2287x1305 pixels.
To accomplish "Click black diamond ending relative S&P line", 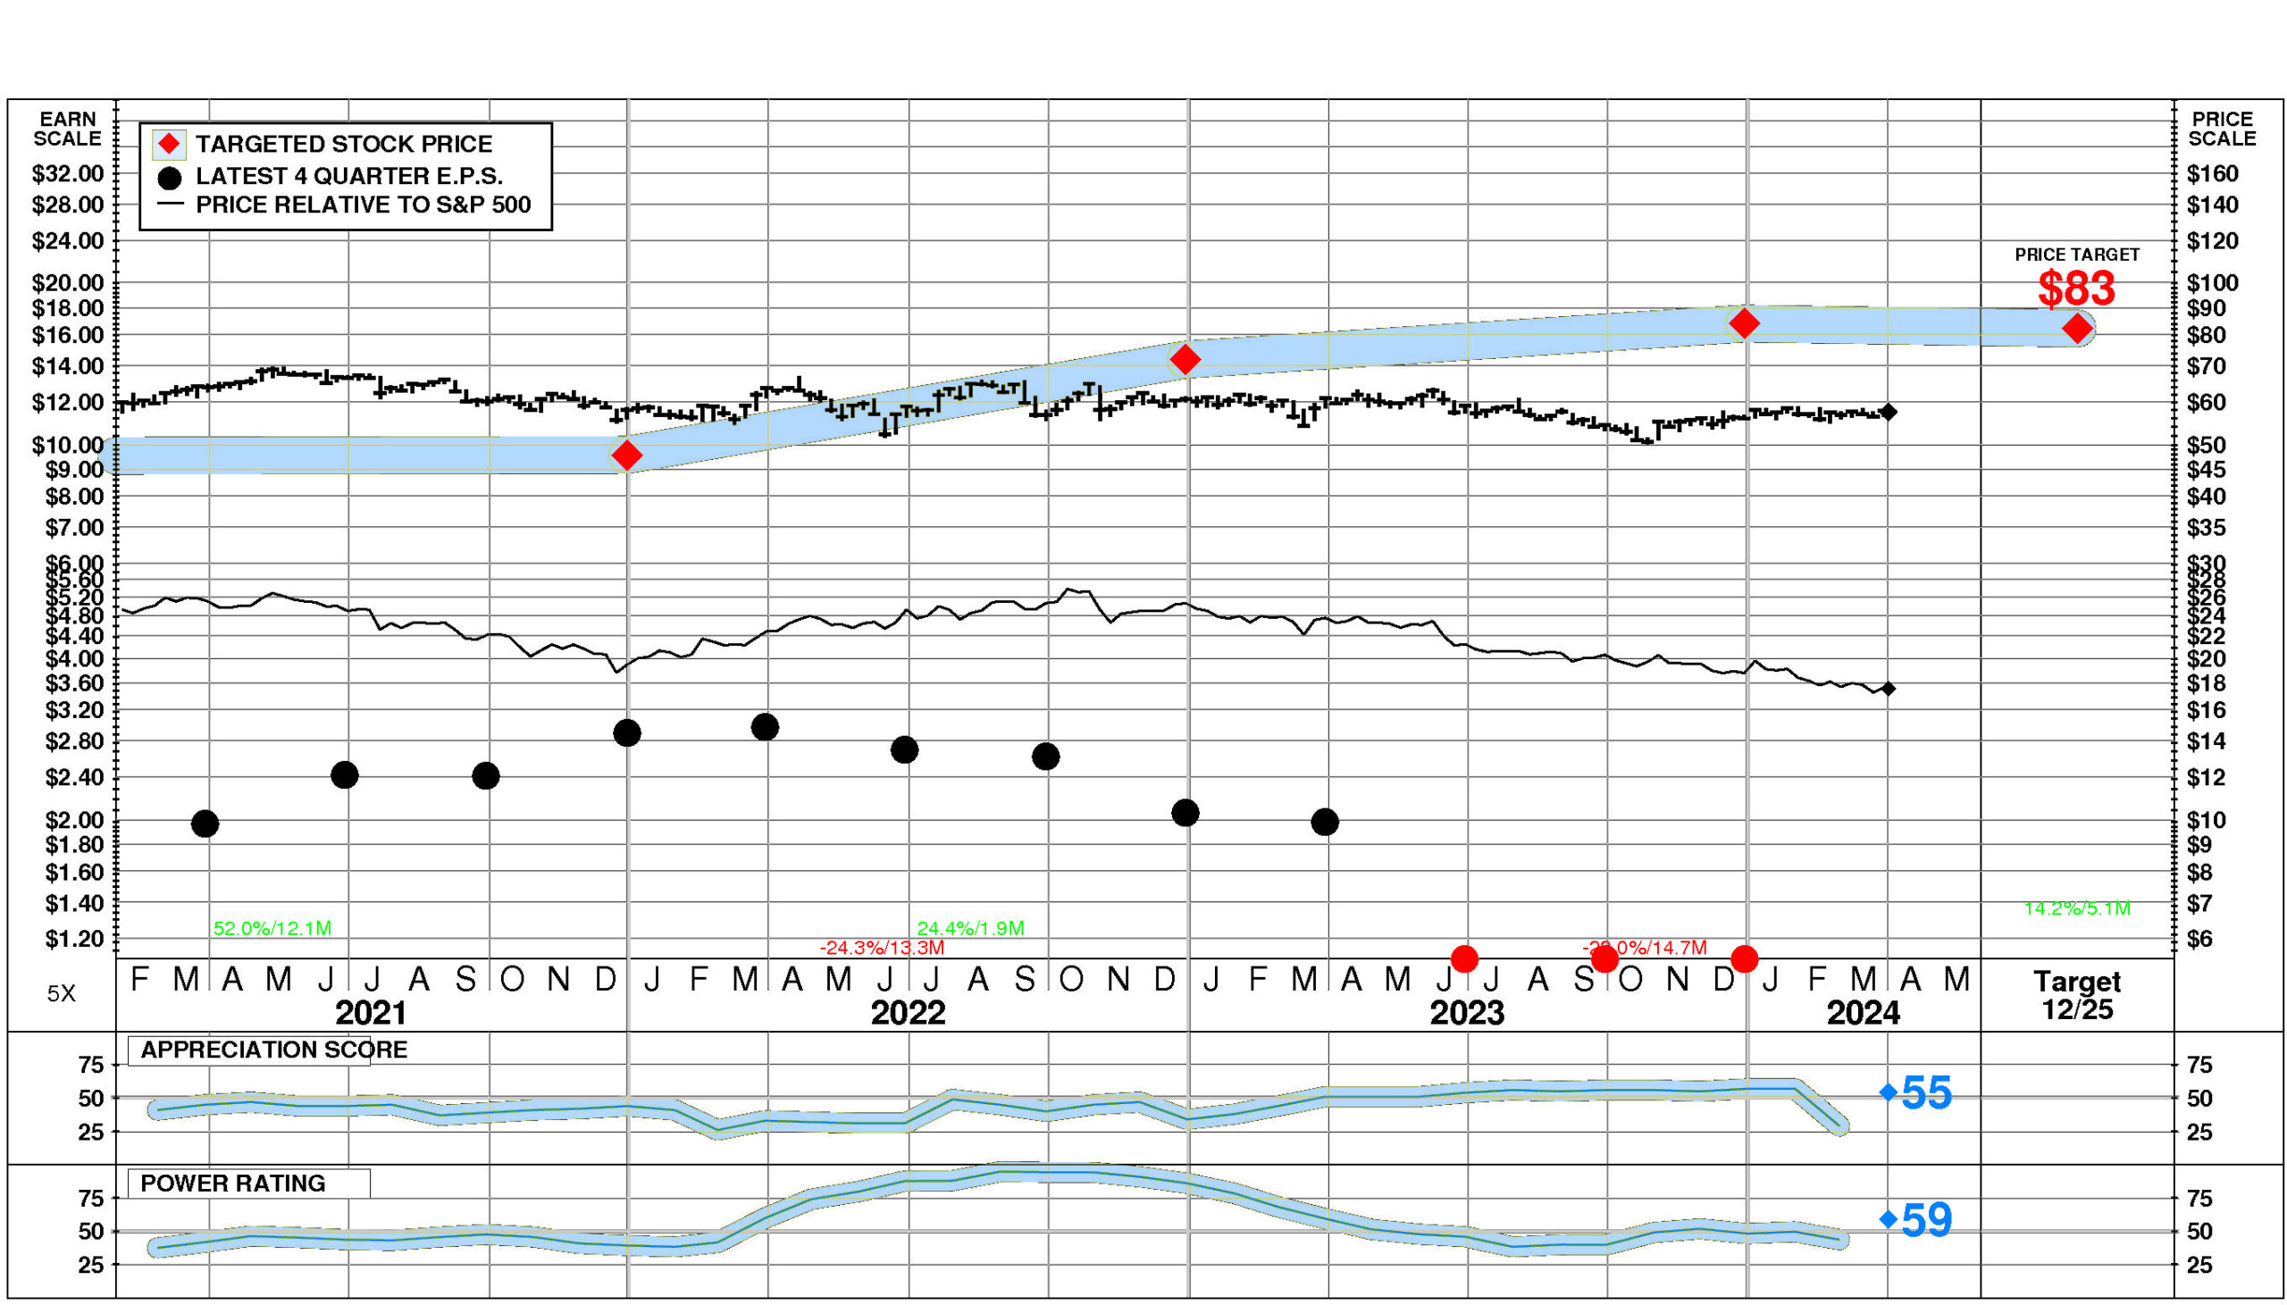I will pos(1889,689).
